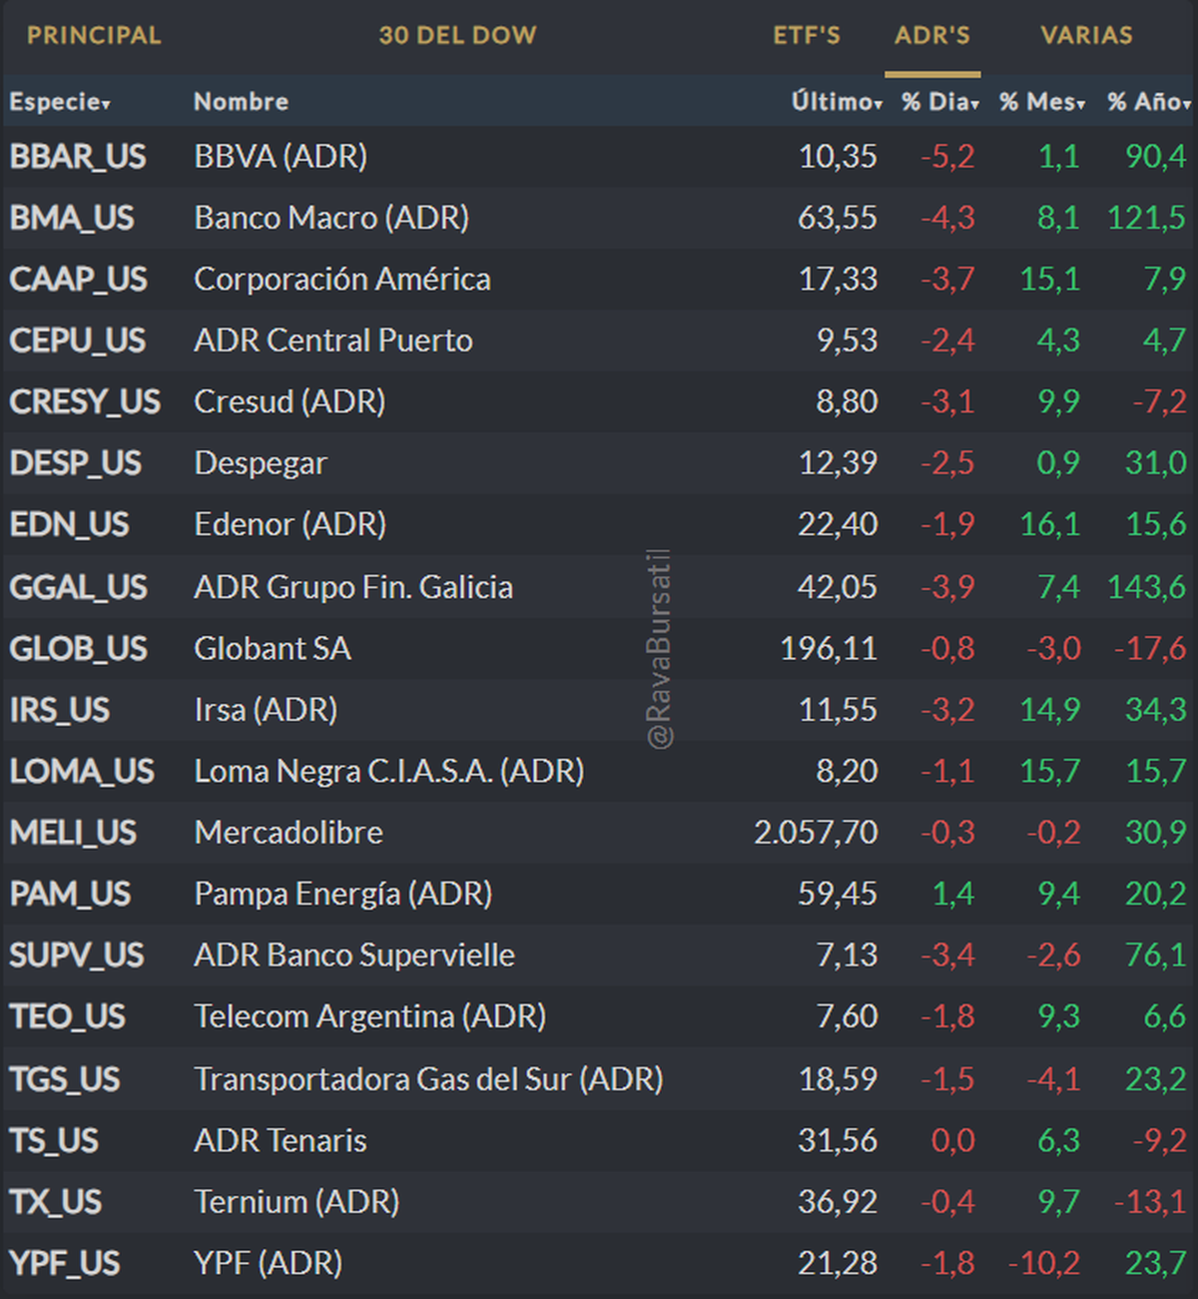Select the MELI_US ticker symbol
The height and width of the screenshot is (1299, 1198).
coord(73,833)
